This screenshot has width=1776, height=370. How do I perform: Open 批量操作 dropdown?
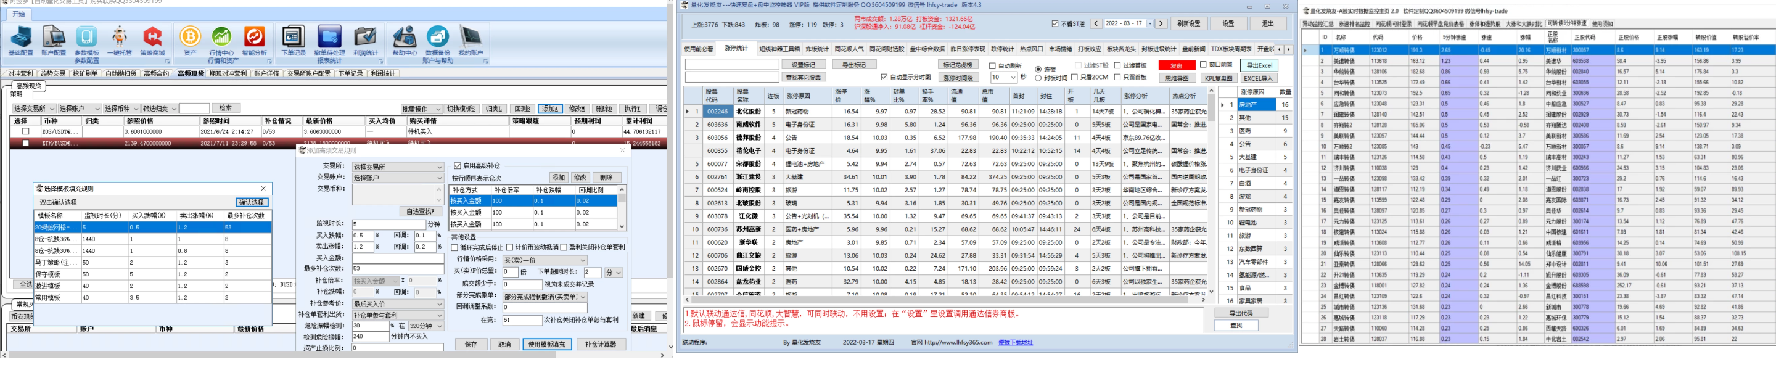(422, 109)
